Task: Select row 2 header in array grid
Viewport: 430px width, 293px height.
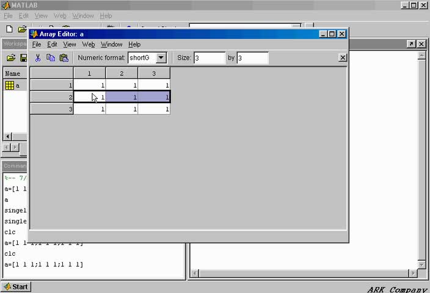Action: [51, 97]
